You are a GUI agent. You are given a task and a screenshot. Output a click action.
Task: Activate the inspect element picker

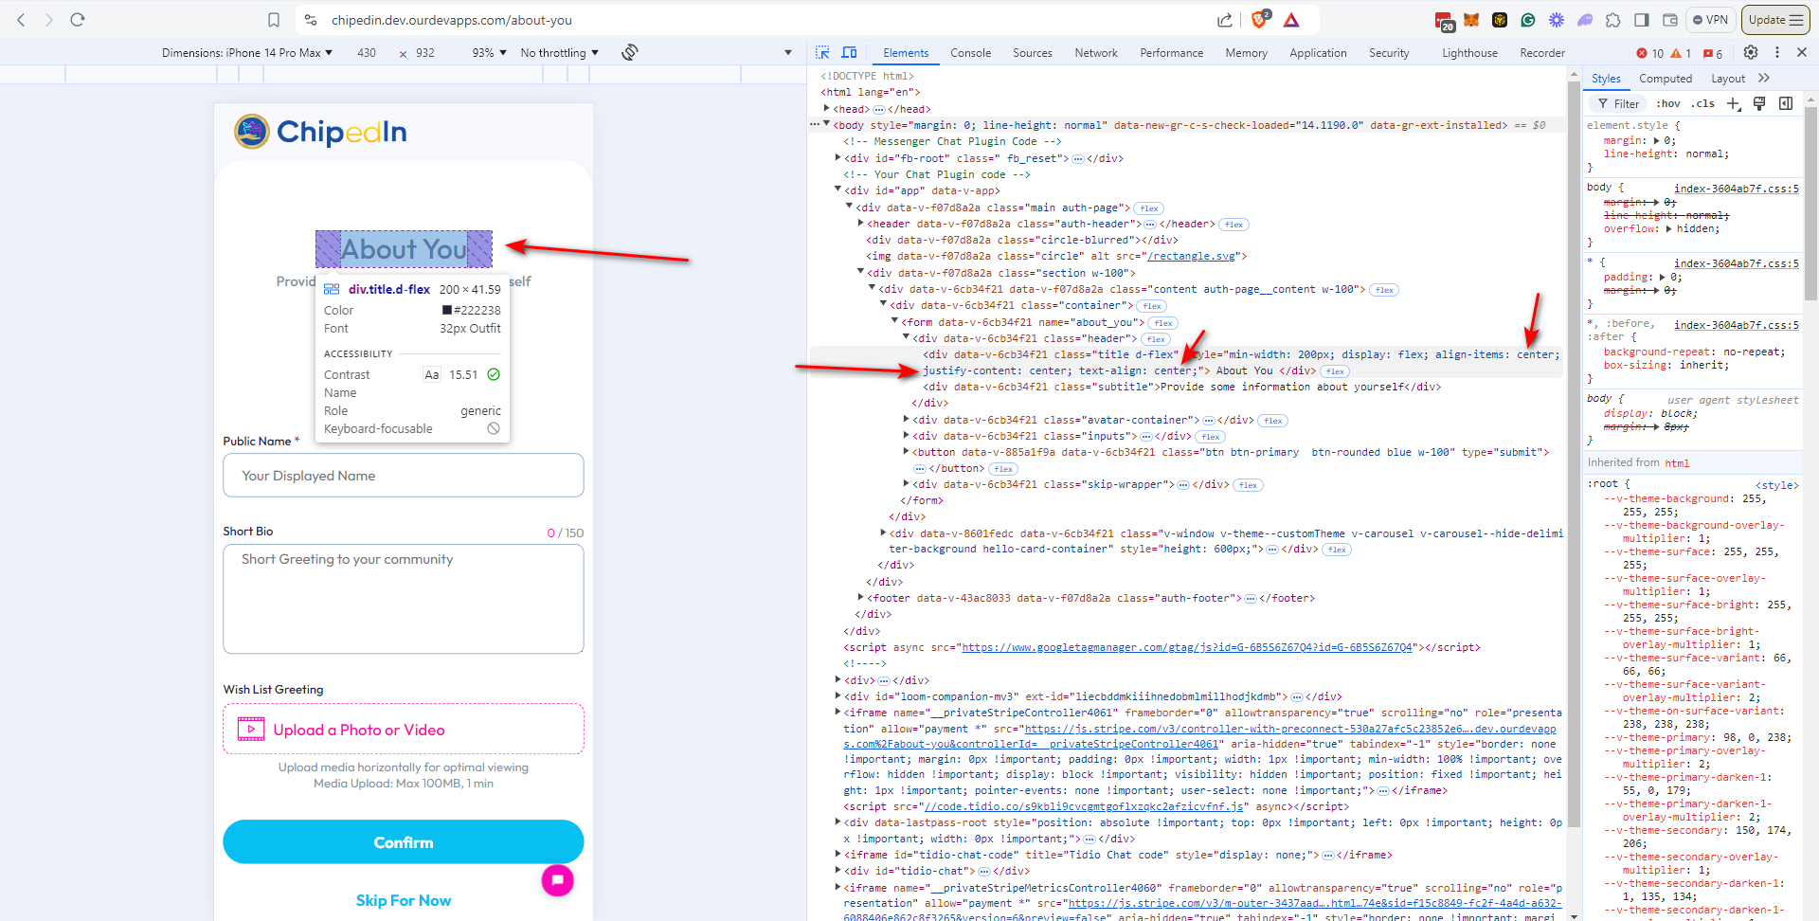point(822,52)
